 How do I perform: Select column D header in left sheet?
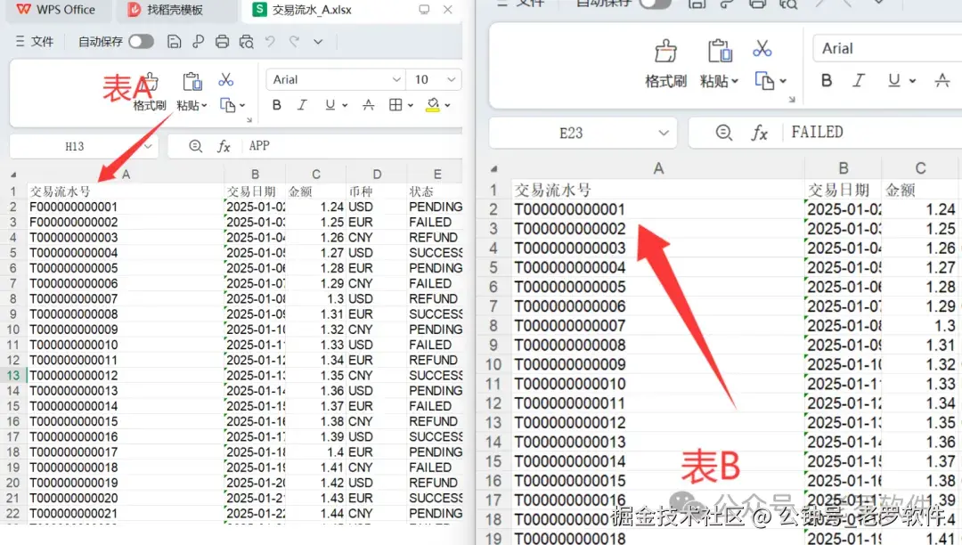pos(377,175)
